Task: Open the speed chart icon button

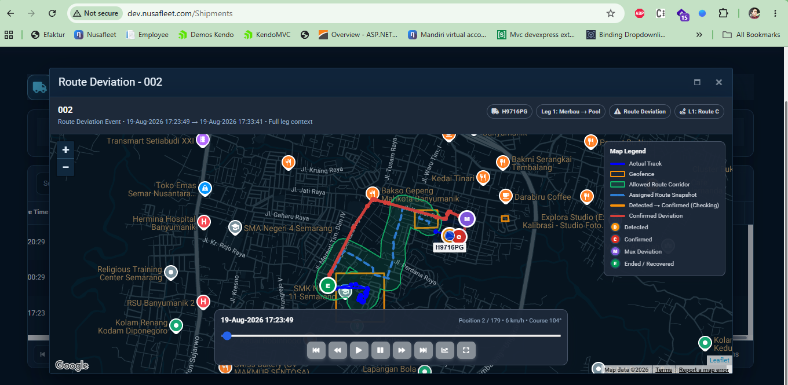Action: tap(445, 350)
